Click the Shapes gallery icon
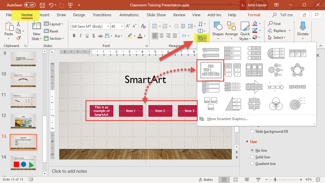The width and height of the screenshot is (325, 183). coord(218,26)
